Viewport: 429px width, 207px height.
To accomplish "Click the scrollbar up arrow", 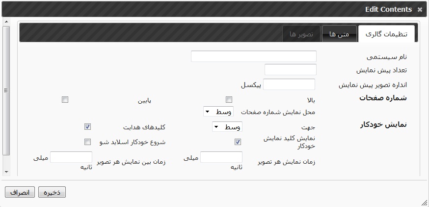I will (x=6, y=22).
